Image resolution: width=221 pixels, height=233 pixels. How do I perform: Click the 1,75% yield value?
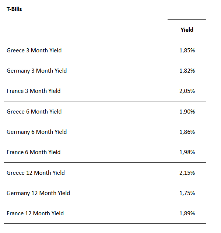point(187,193)
